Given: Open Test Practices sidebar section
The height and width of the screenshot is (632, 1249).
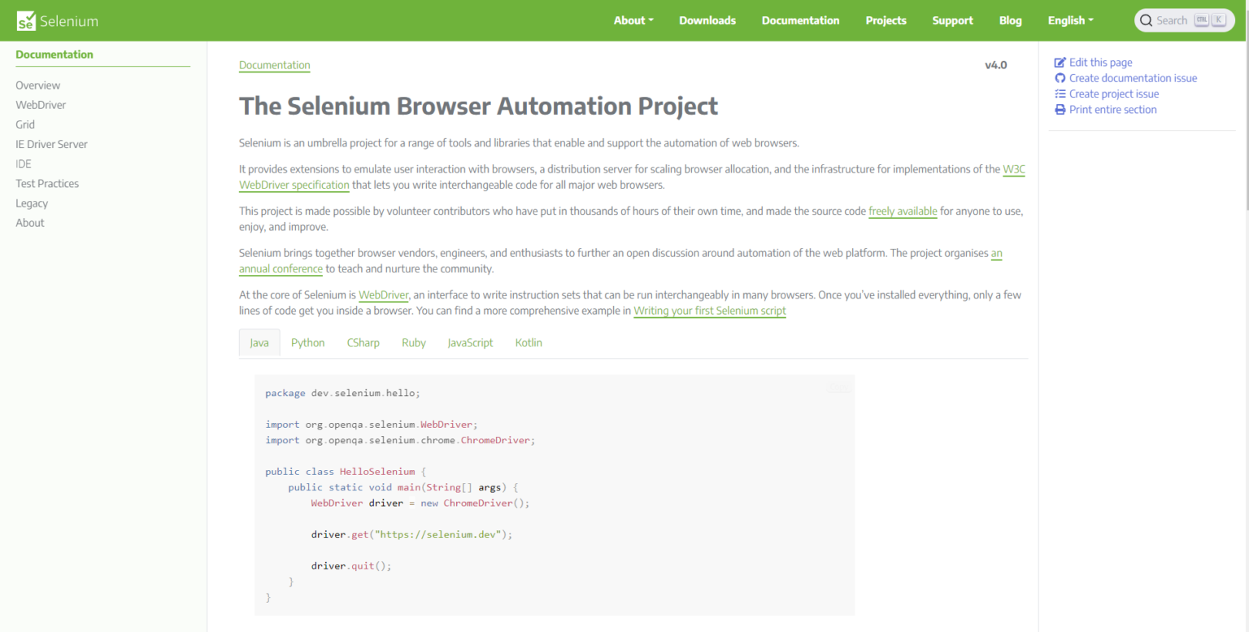Looking at the screenshot, I should pyautogui.click(x=47, y=184).
